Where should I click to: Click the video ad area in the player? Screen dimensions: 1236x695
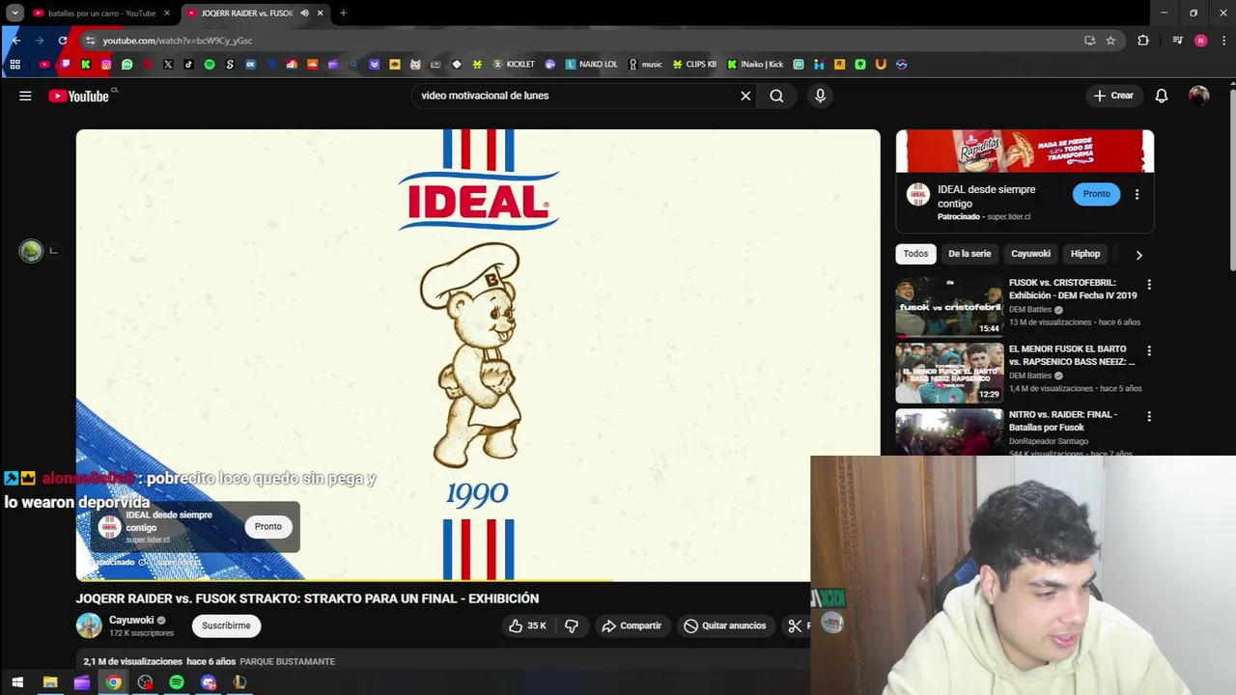click(x=478, y=355)
